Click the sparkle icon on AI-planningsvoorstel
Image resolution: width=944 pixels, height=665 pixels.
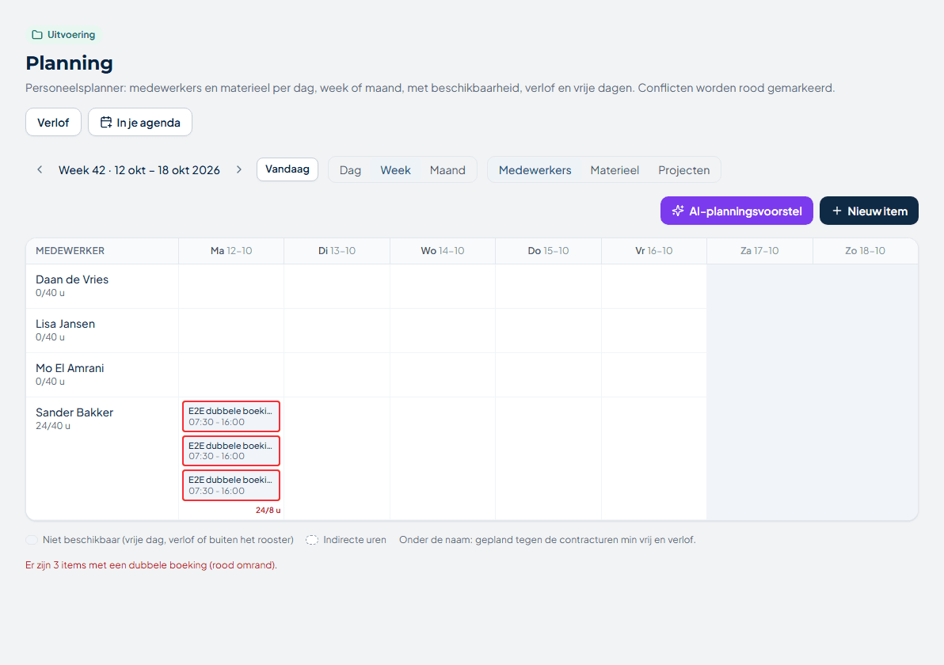[x=678, y=211]
